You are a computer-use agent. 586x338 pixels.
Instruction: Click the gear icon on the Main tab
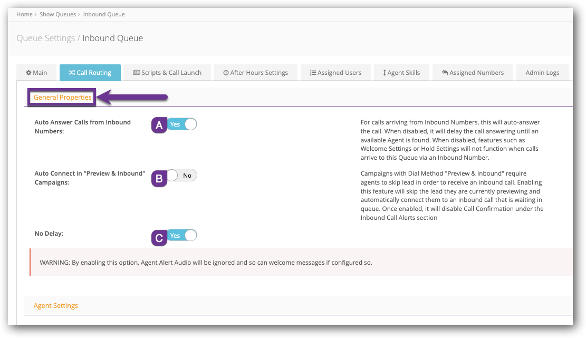(28, 73)
